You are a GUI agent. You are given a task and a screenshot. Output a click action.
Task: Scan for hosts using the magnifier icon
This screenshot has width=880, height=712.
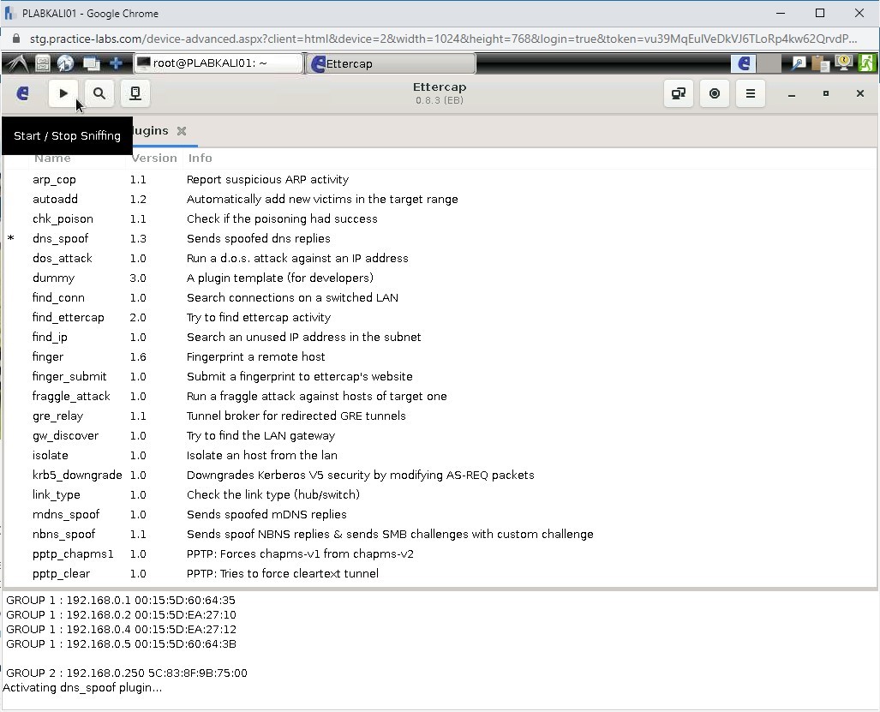99,93
